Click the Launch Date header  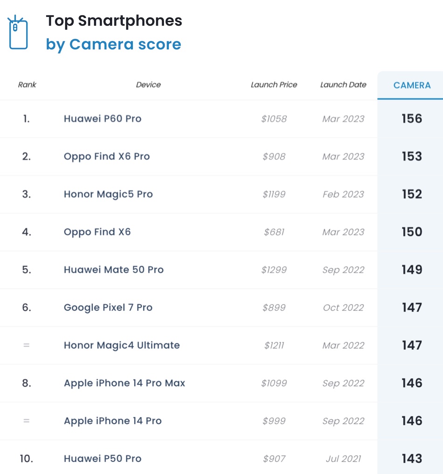point(343,85)
